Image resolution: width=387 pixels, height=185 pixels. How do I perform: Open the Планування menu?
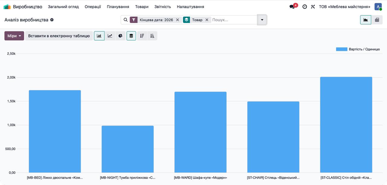pyautogui.click(x=118, y=7)
